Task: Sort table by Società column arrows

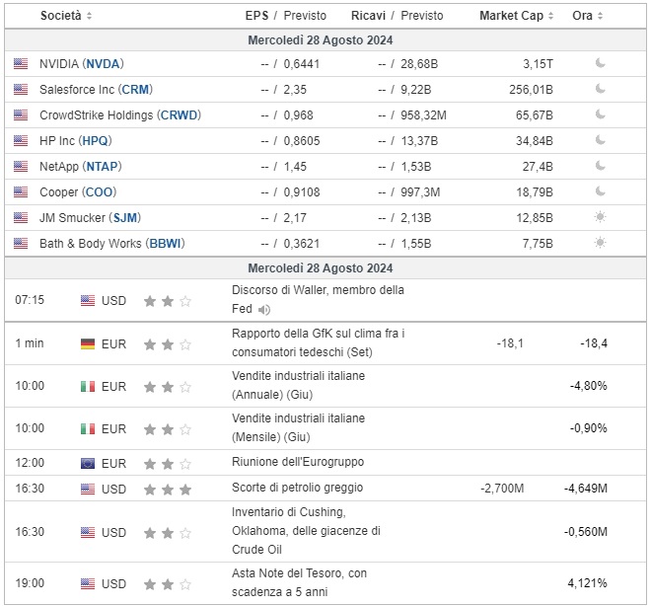Action: click(89, 16)
